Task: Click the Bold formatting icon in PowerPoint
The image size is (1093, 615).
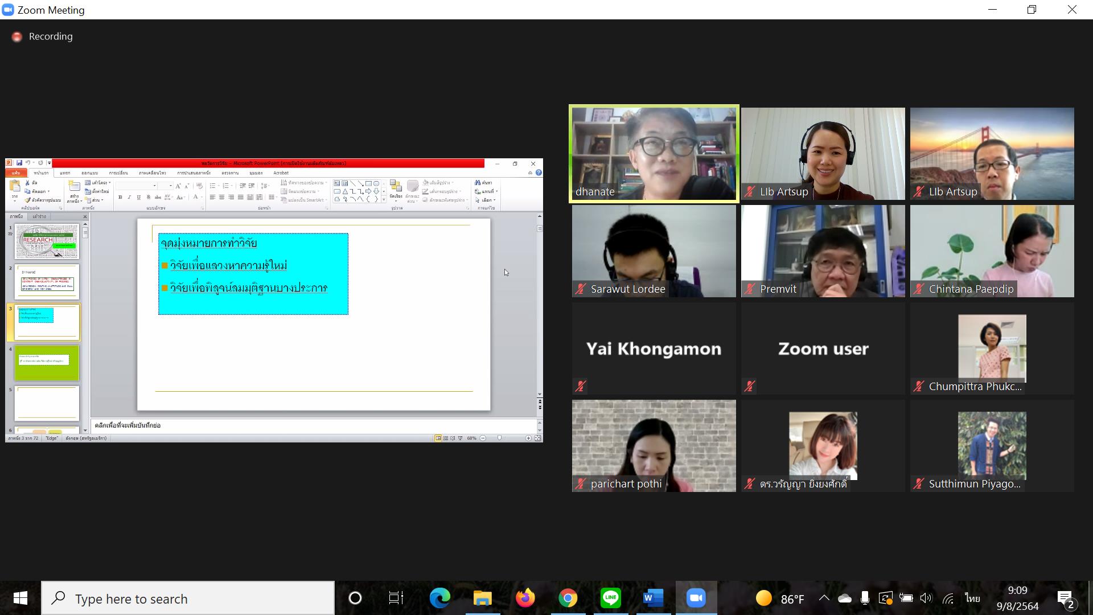Action: pos(120,197)
